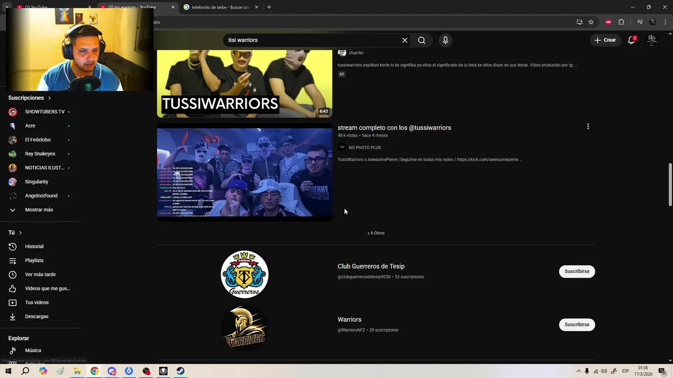The width and height of the screenshot is (673, 378).
Task: Open Windows notification center icon
Action: 662,371
